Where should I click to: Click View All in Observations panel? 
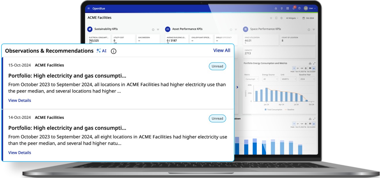coord(221,51)
